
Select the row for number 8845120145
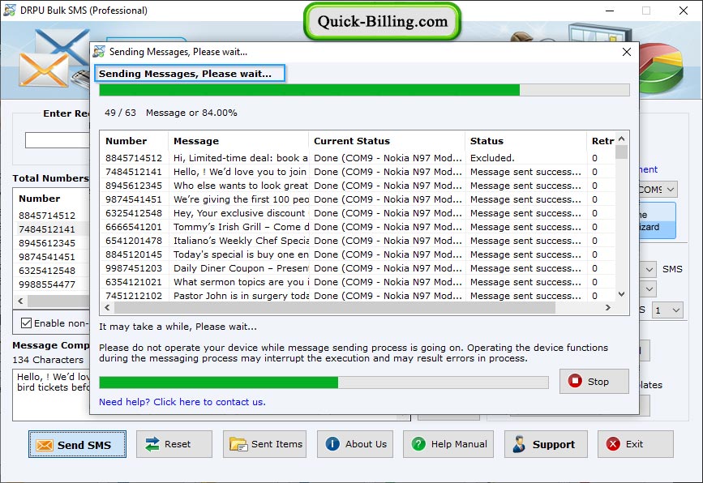click(x=358, y=254)
